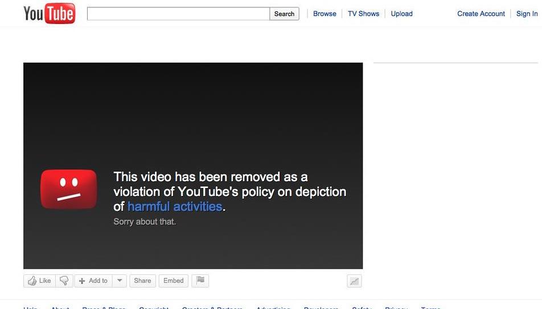
Task: Focus the search text field
Action: [178, 14]
